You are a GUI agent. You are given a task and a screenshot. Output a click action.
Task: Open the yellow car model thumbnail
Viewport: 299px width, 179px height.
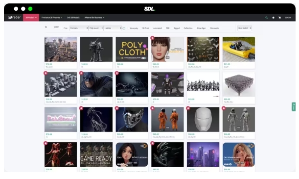[x=239, y=50]
